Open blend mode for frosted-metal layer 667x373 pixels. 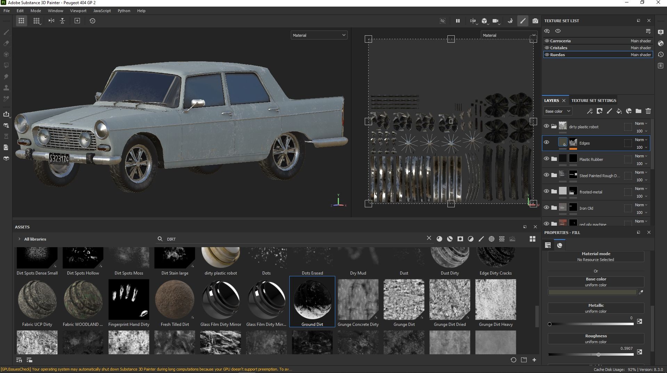(x=641, y=189)
